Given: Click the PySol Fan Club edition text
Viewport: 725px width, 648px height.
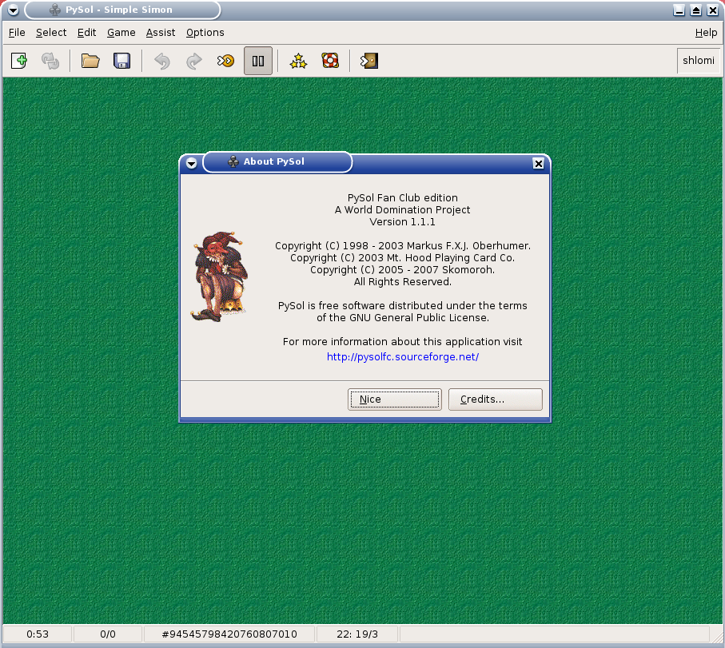Looking at the screenshot, I should point(403,198).
